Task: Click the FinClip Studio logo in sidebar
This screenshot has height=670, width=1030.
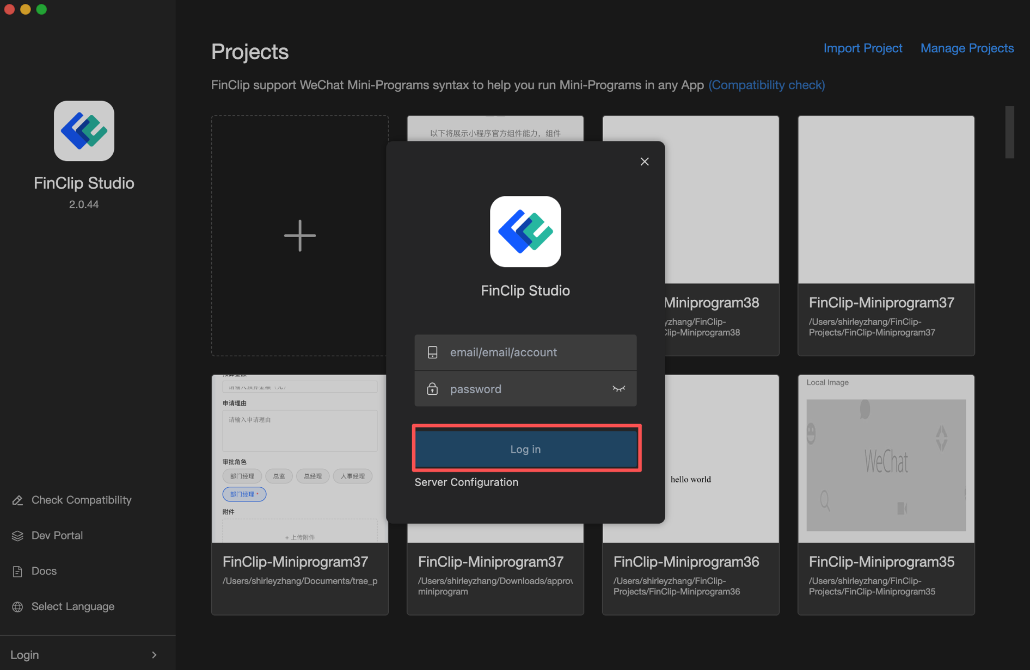Action: click(x=84, y=131)
